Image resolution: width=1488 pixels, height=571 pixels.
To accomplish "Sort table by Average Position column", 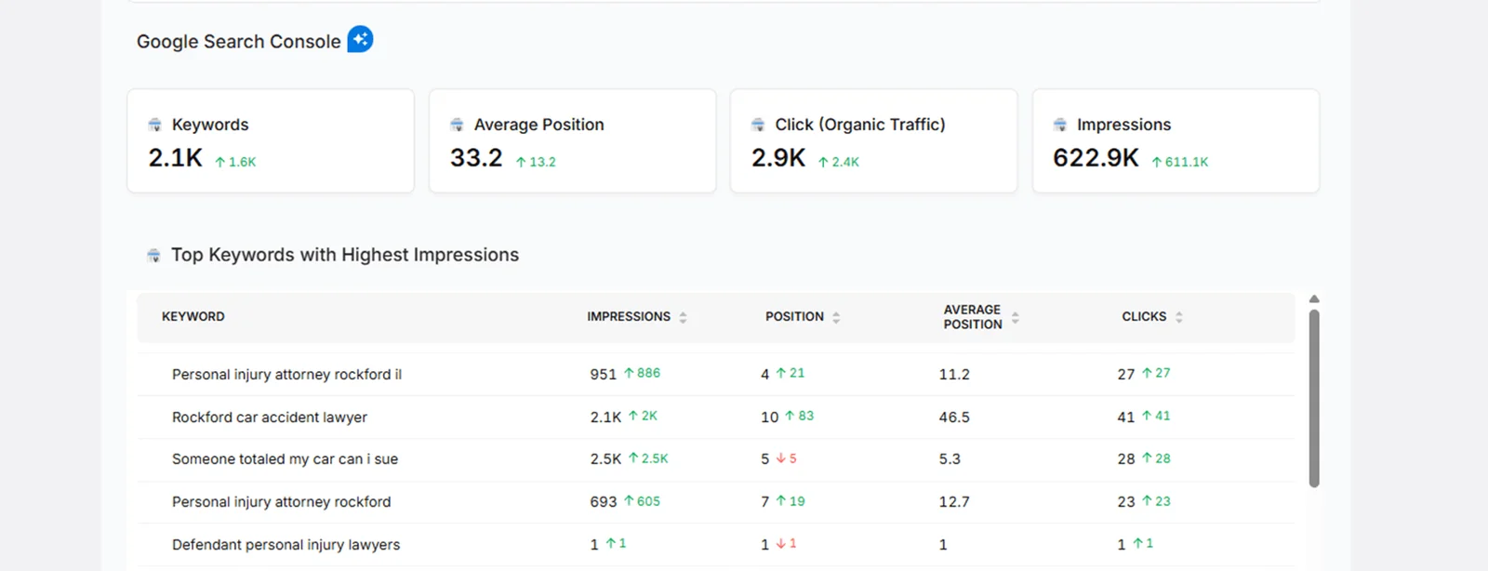I will pyautogui.click(x=1015, y=317).
